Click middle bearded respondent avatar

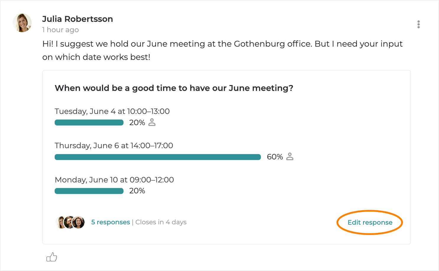click(69, 222)
